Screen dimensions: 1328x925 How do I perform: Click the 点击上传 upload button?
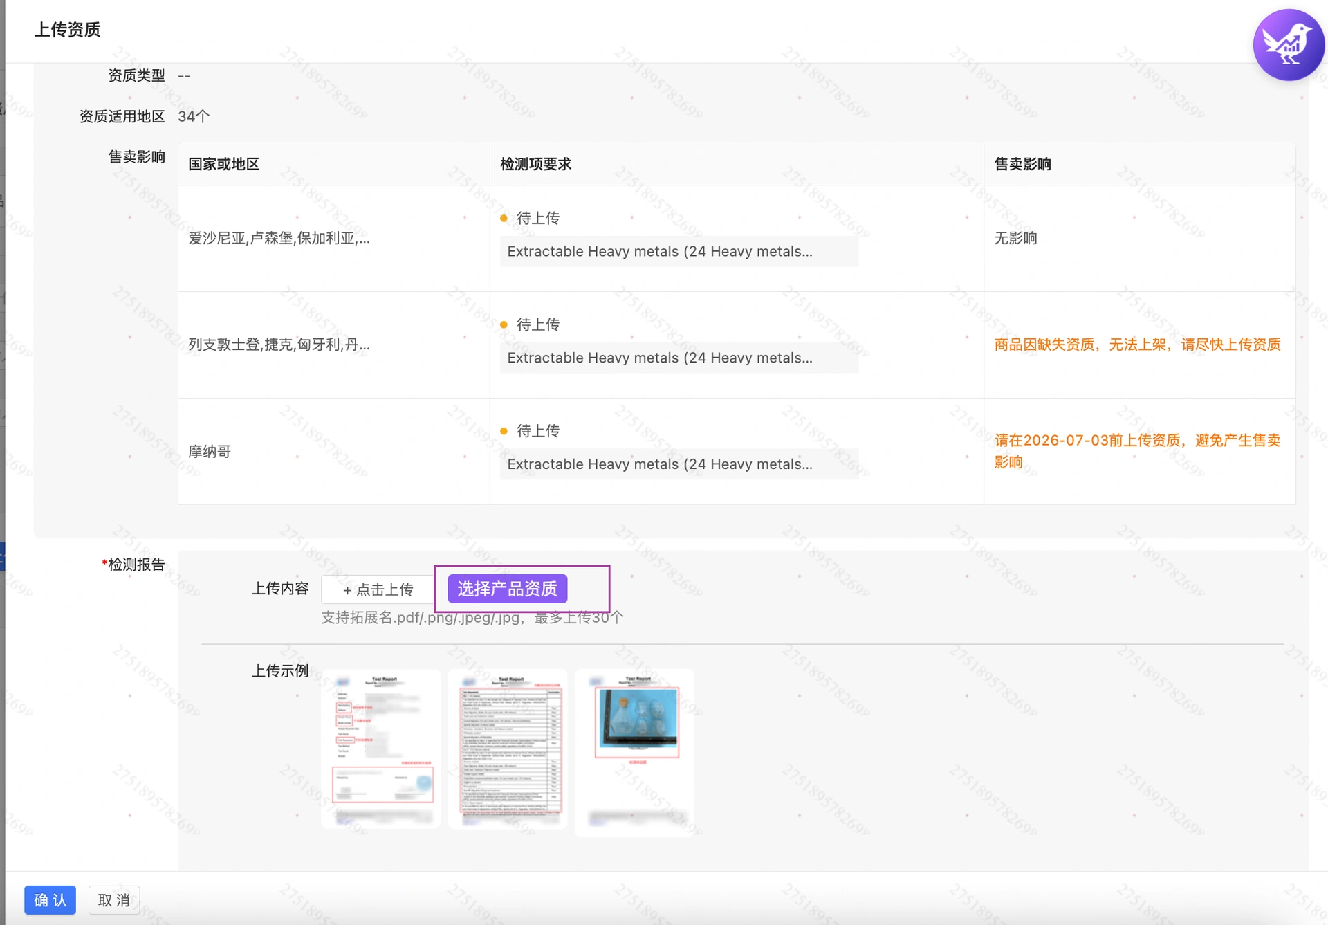click(378, 589)
